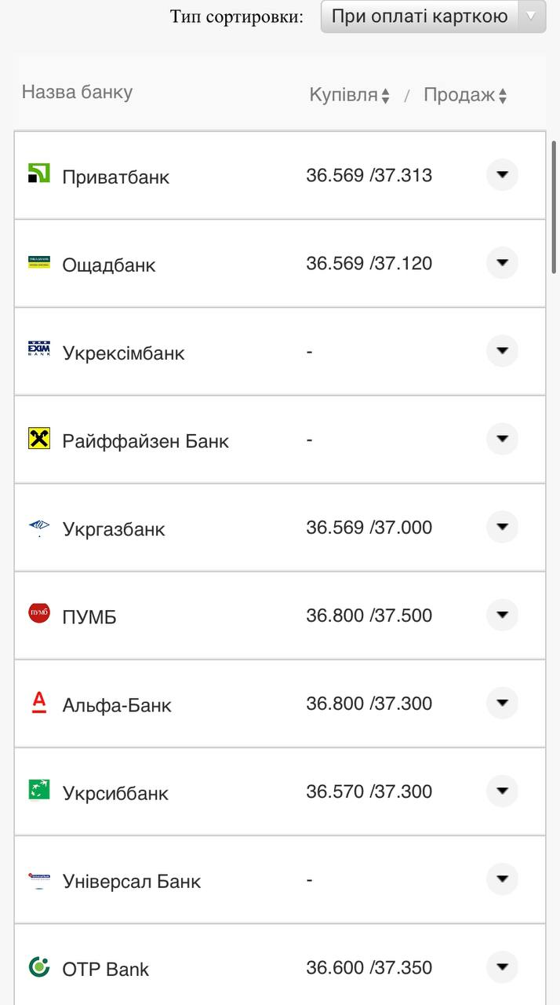Expand the ПУМБ row details
The image size is (560, 1005).
pyautogui.click(x=502, y=614)
